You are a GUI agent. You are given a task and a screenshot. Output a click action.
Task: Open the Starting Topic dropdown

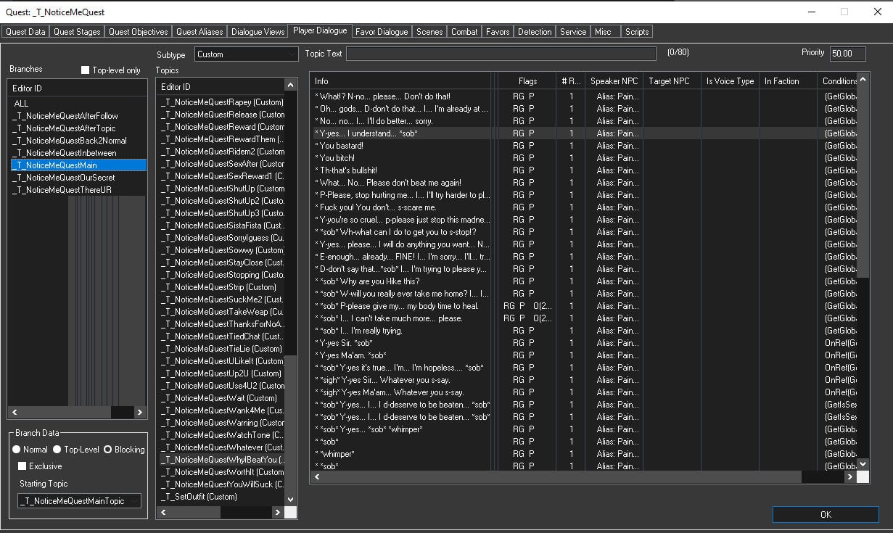coord(79,501)
